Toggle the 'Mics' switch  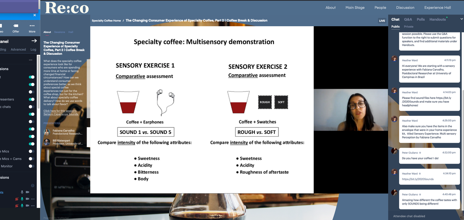(32, 151)
